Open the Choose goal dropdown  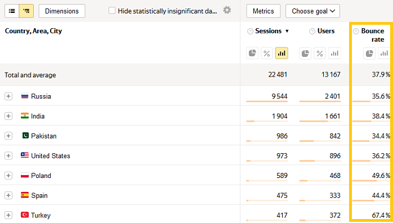[x=313, y=11]
